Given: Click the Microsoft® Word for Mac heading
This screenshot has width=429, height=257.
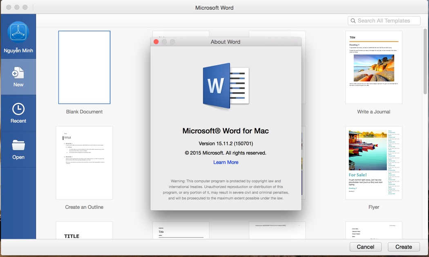Looking at the screenshot, I should 226,131.
